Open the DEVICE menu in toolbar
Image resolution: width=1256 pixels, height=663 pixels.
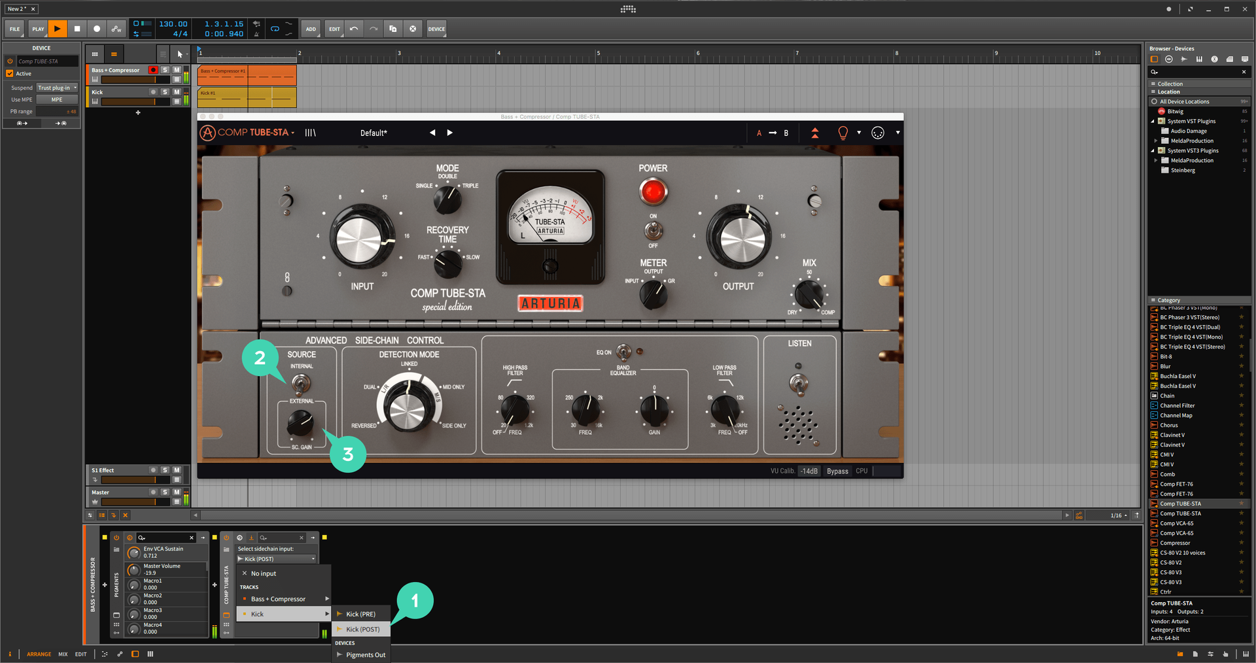coord(436,29)
